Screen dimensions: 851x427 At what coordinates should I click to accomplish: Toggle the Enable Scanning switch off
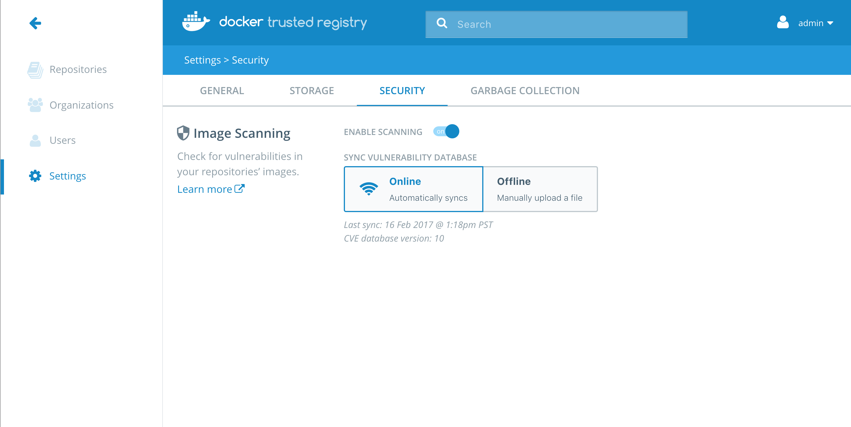[x=446, y=132]
